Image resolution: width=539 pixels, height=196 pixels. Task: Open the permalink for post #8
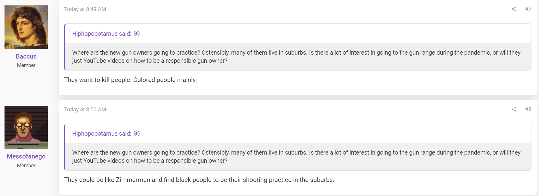click(x=528, y=109)
